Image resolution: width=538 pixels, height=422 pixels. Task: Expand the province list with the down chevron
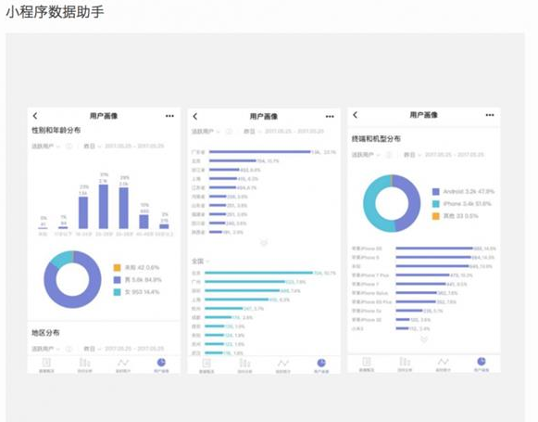264,243
